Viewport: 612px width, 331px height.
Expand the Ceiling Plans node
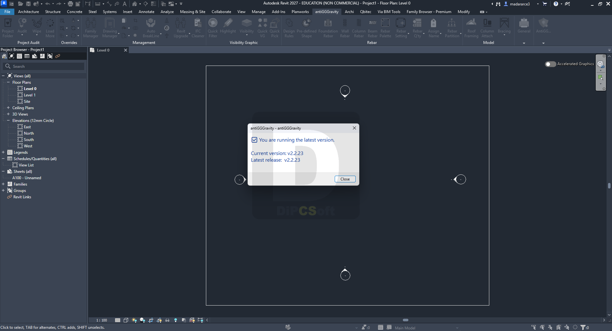pyautogui.click(x=8, y=108)
